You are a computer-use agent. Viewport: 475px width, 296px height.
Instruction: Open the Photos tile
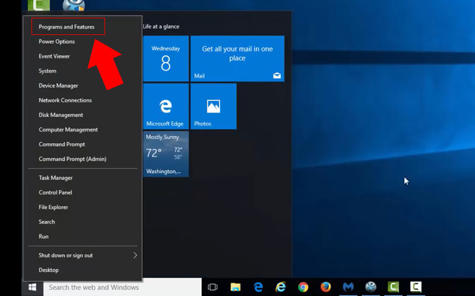(213, 106)
